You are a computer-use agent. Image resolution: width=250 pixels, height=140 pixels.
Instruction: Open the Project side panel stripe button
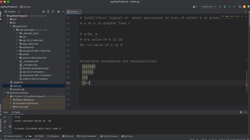coord(1,15)
